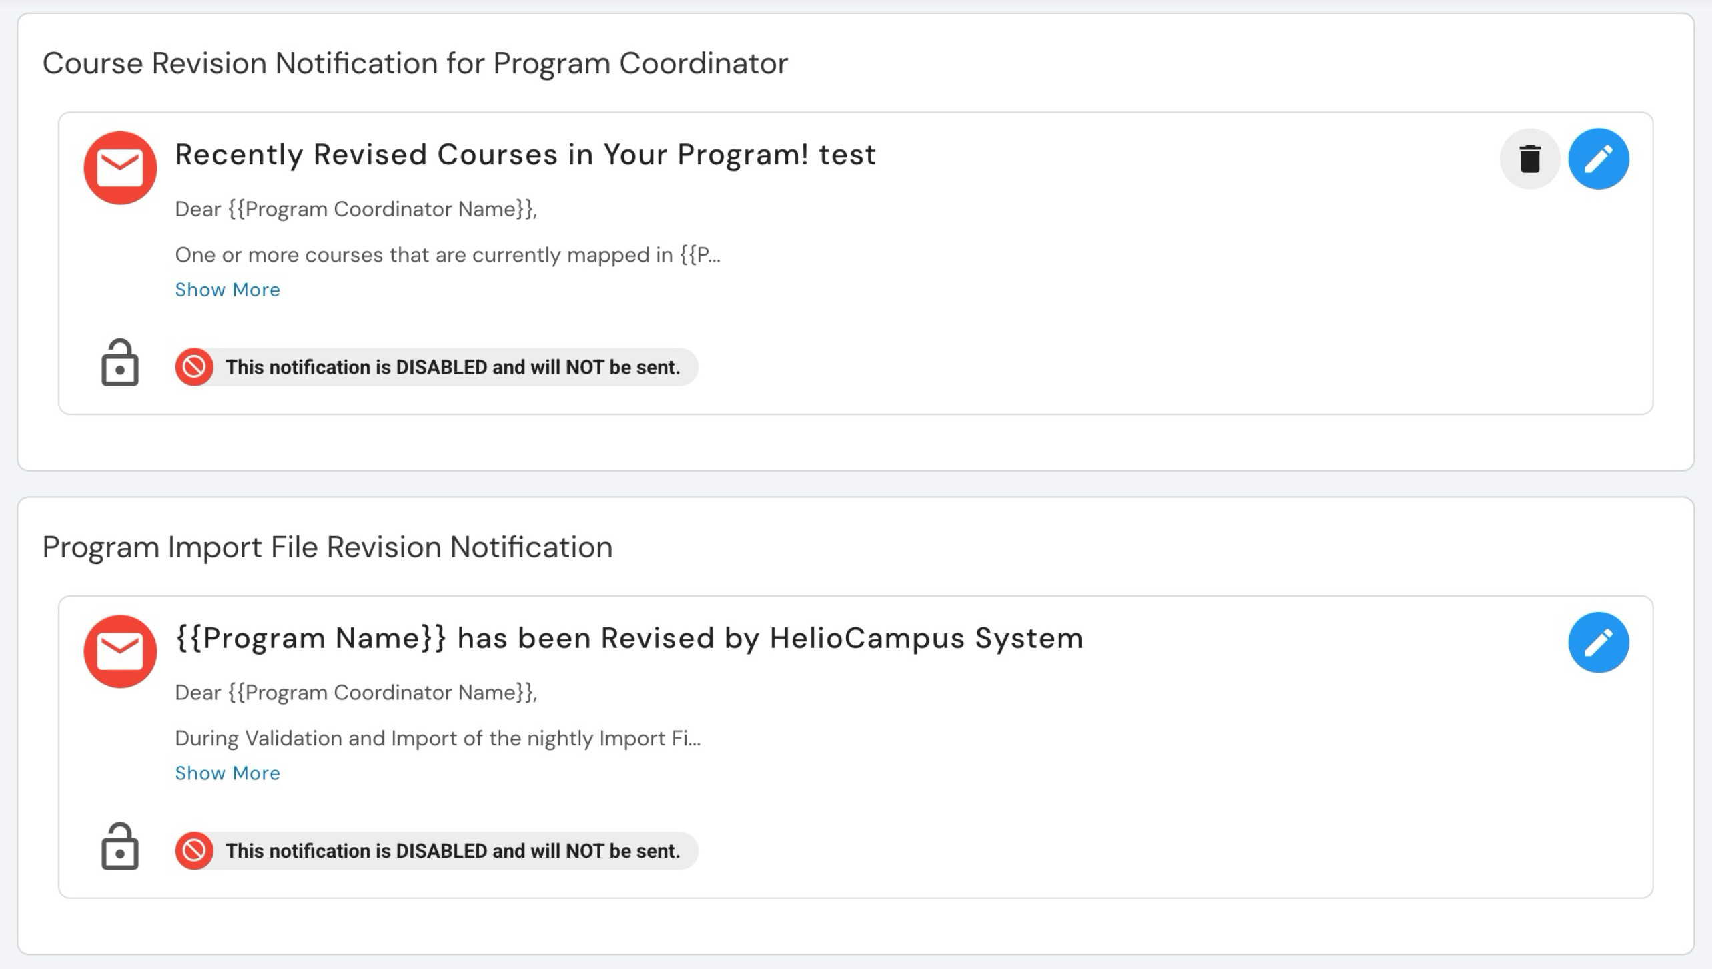Click the DISABLED status text in Course Revision card

[452, 367]
